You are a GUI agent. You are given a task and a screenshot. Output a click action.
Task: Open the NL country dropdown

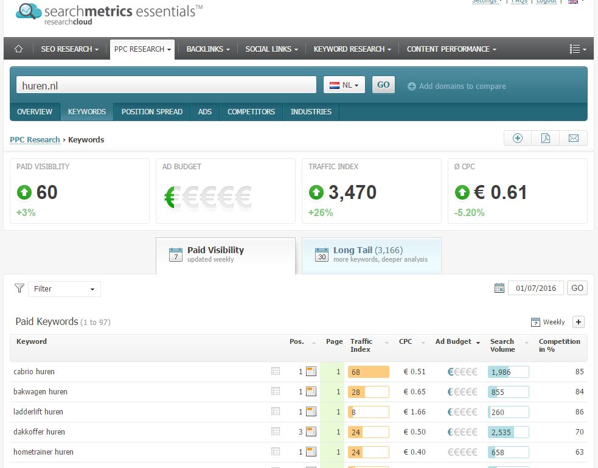tap(344, 85)
